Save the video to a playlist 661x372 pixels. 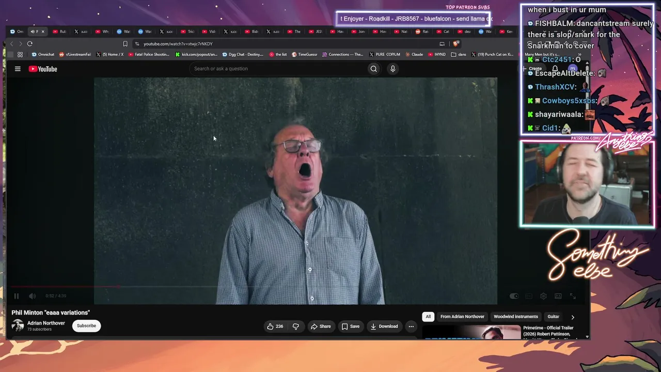[x=351, y=327]
